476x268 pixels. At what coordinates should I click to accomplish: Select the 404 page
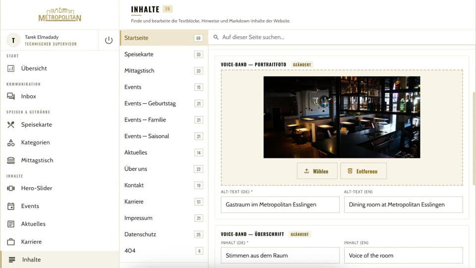pos(164,251)
